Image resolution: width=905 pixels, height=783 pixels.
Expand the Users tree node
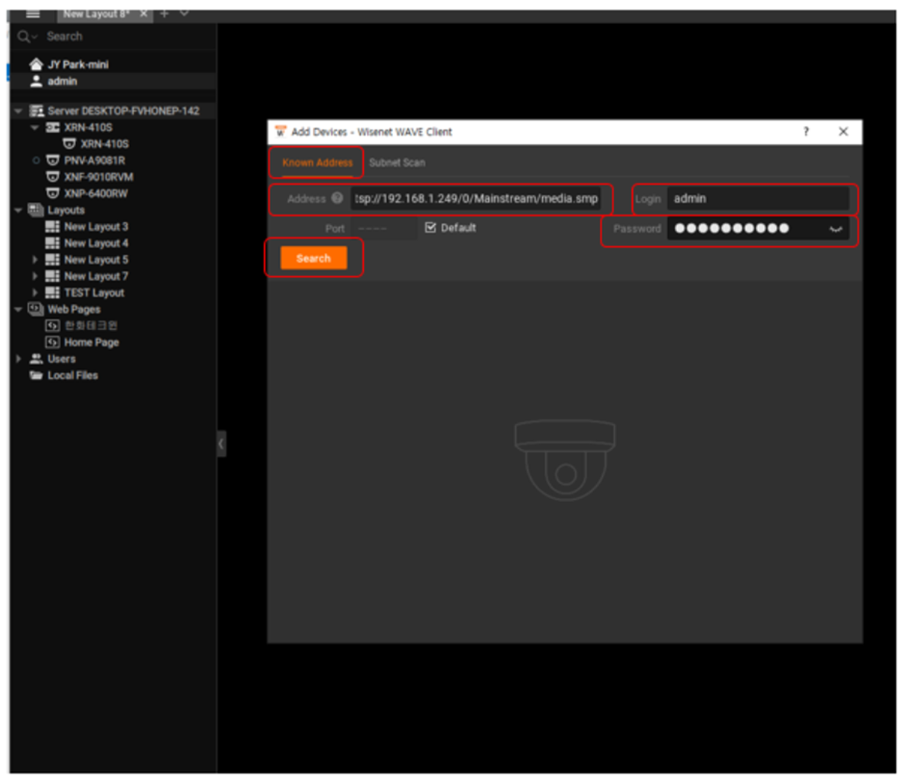point(19,359)
